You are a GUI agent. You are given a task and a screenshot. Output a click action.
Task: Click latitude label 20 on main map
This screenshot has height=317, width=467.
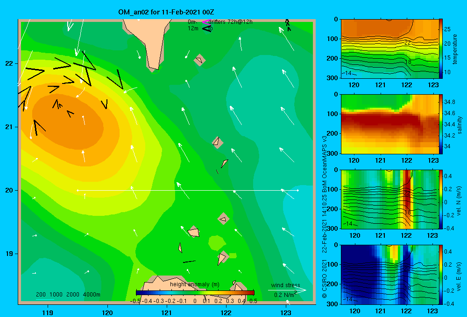tap(9, 190)
